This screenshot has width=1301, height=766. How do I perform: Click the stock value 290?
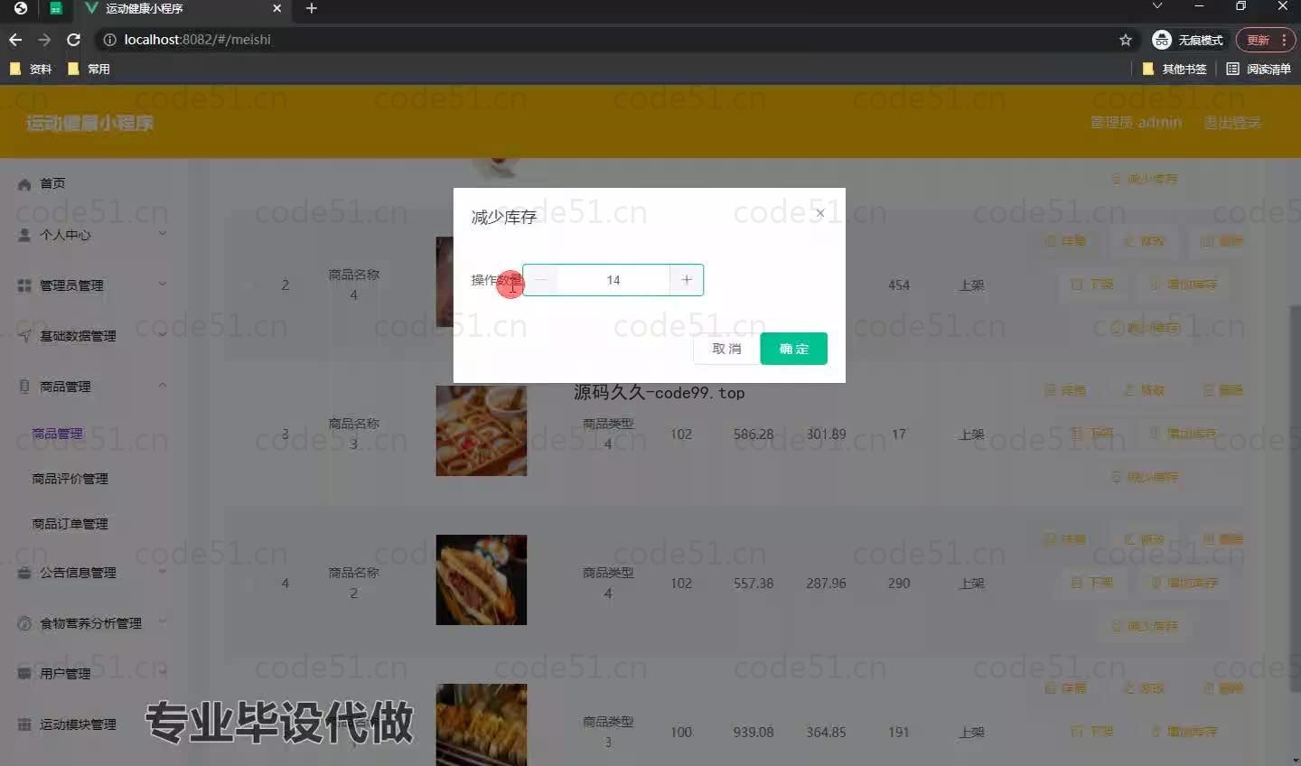pyautogui.click(x=899, y=584)
